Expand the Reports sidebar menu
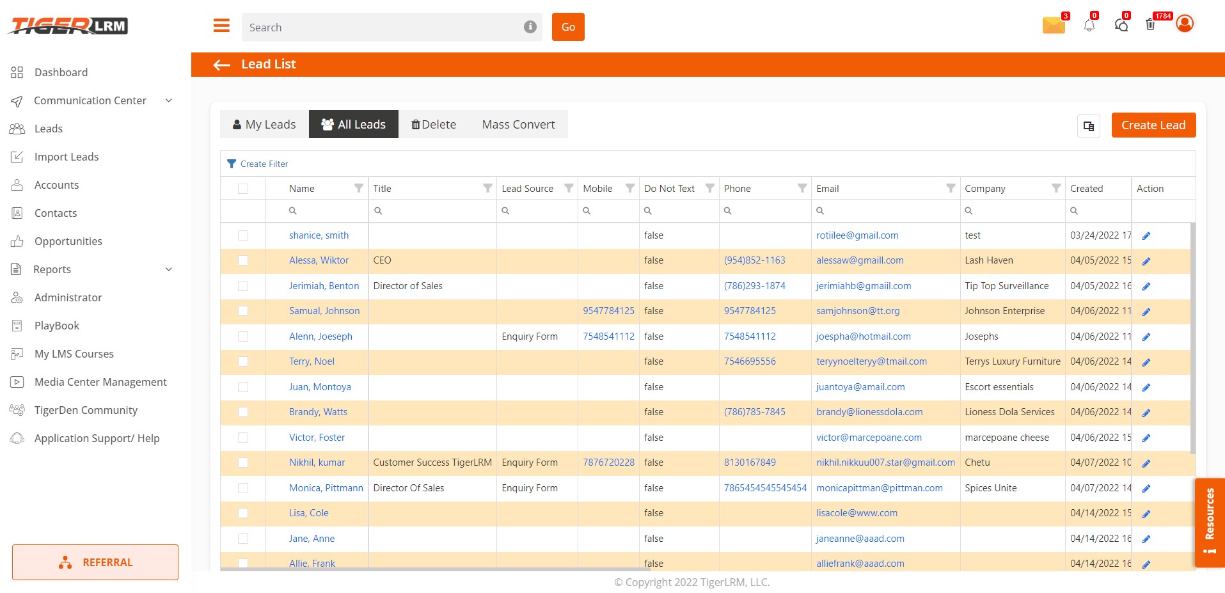1225x593 pixels. (x=169, y=269)
